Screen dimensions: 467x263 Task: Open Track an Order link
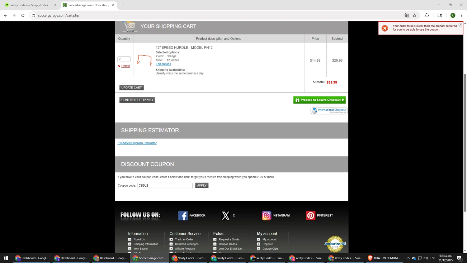[184, 239]
